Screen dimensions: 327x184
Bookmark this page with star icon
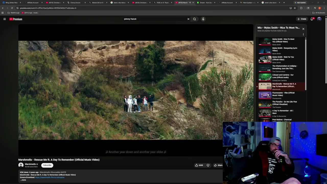click(x=295, y=8)
